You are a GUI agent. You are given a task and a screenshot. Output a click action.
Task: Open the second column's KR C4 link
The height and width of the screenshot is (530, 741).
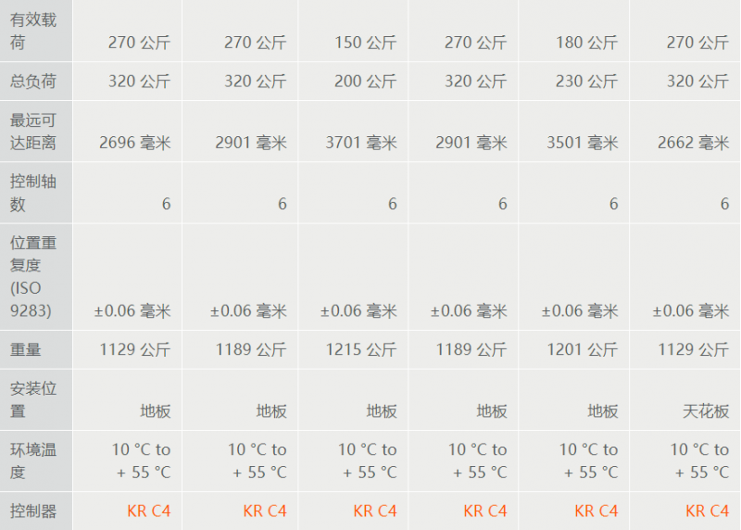click(x=265, y=511)
